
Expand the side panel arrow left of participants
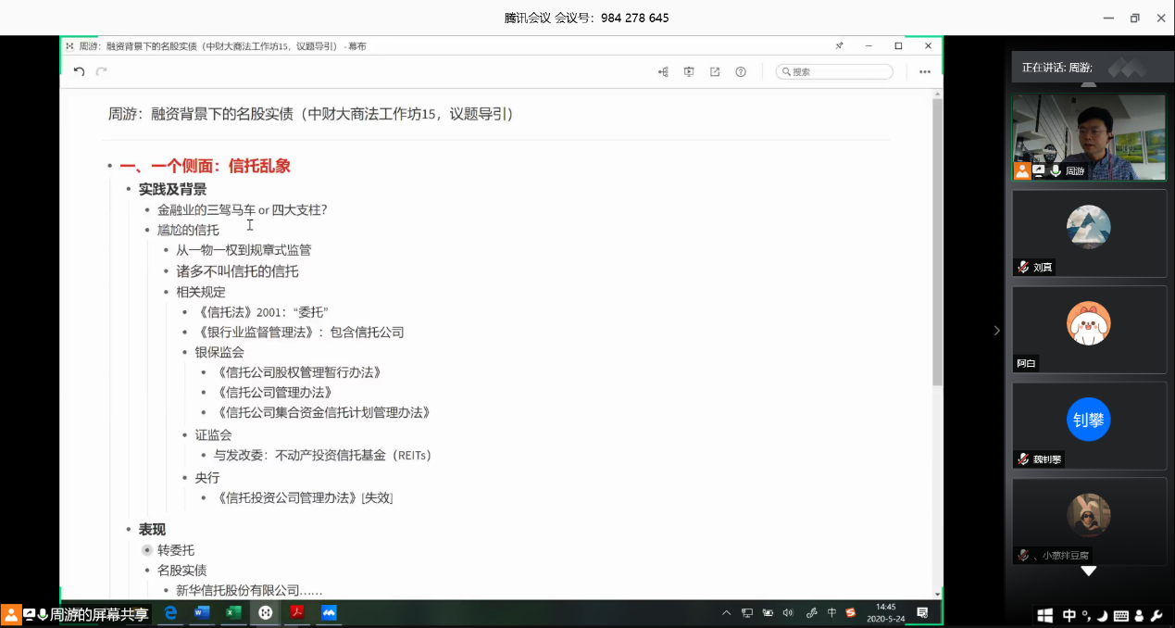point(996,331)
